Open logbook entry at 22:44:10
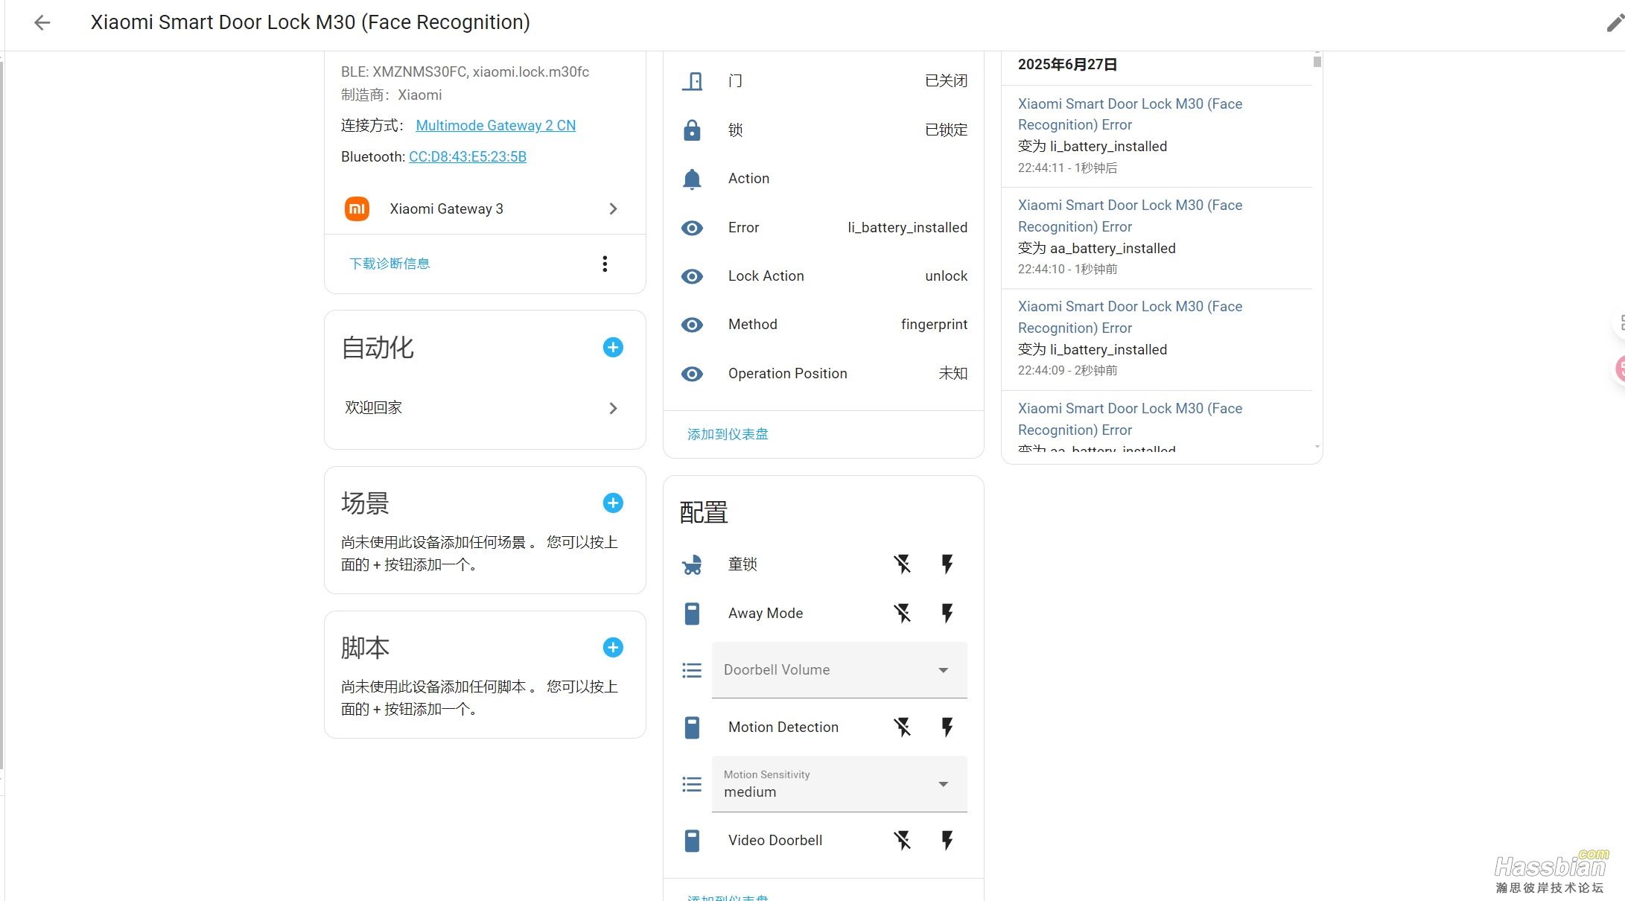 [1157, 238]
